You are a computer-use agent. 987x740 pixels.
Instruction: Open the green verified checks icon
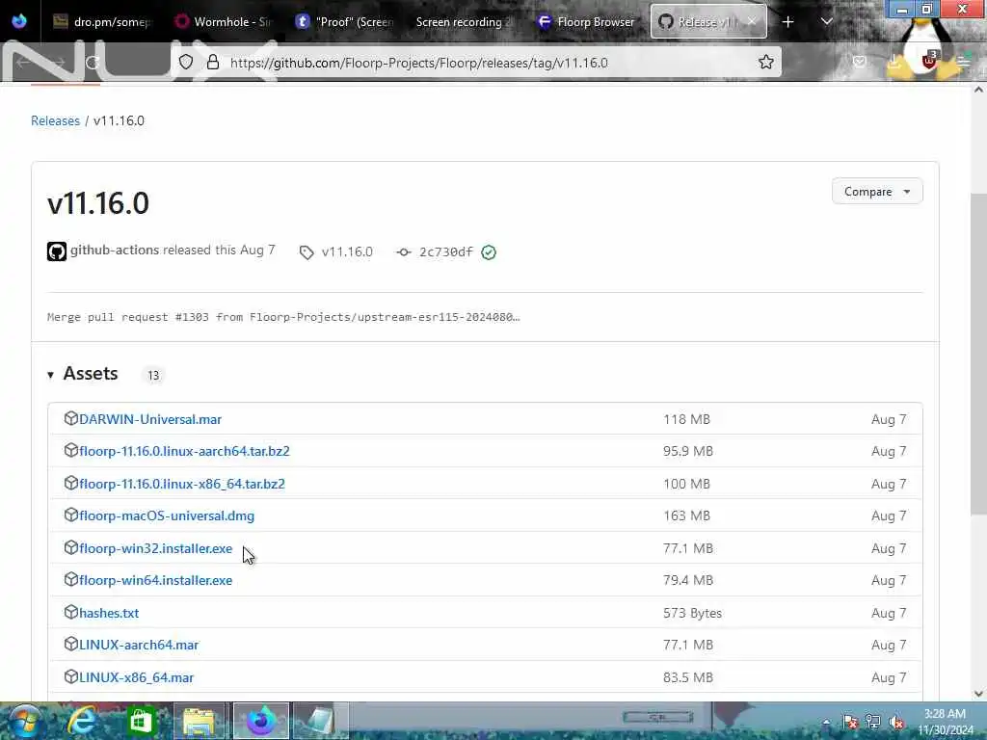[x=489, y=252]
